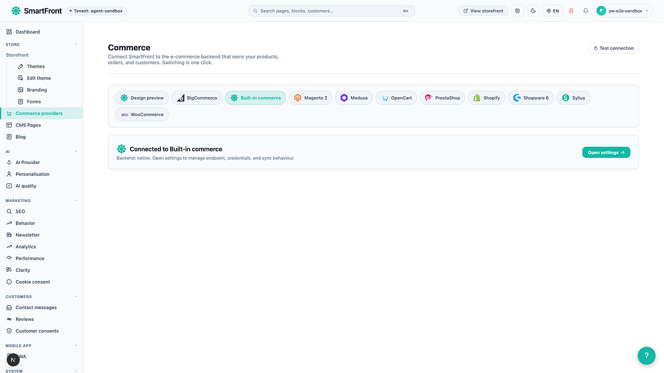This screenshot has height=373, width=664.
Task: Click the Built-in commerce snowflake icon in connected card
Action: click(121, 149)
